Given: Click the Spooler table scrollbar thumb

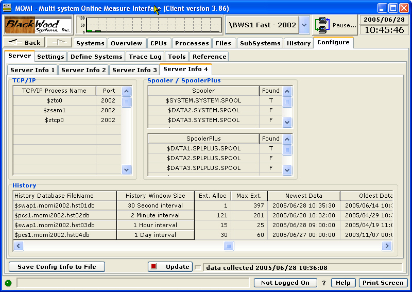Looking at the screenshot, I should [287, 102].
